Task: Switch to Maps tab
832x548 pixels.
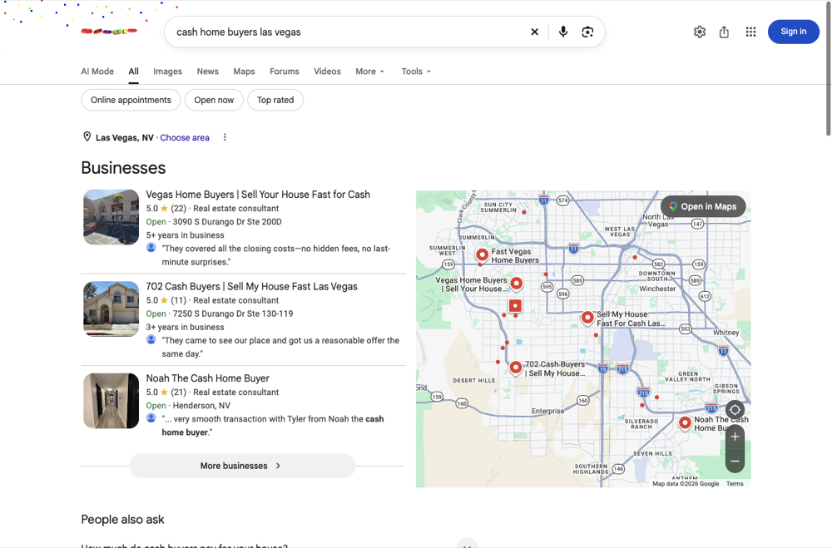Action: [244, 71]
